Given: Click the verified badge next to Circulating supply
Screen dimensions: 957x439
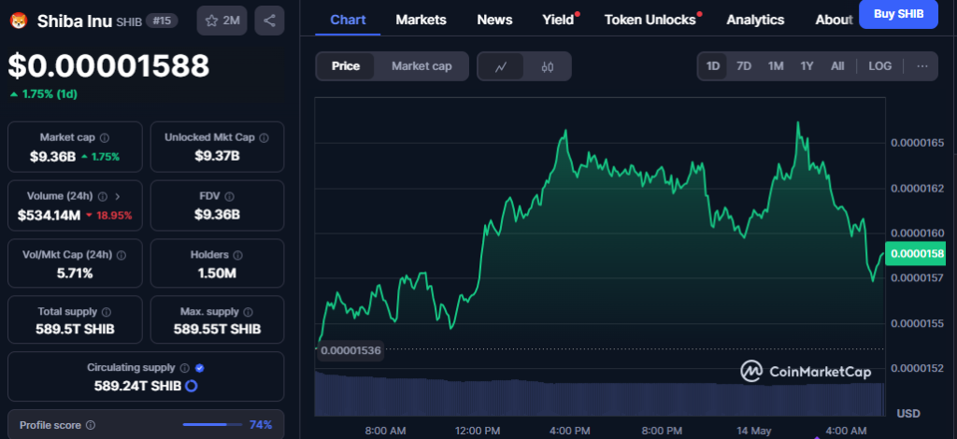Looking at the screenshot, I should coord(200,368).
